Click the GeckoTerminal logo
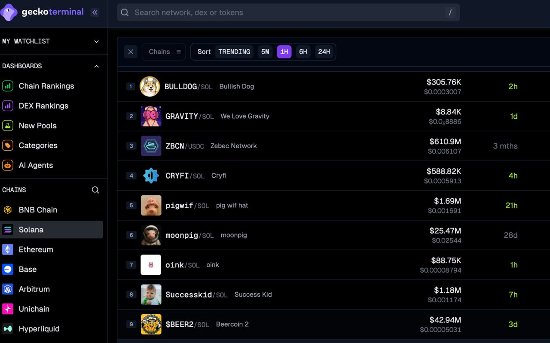 (42, 12)
